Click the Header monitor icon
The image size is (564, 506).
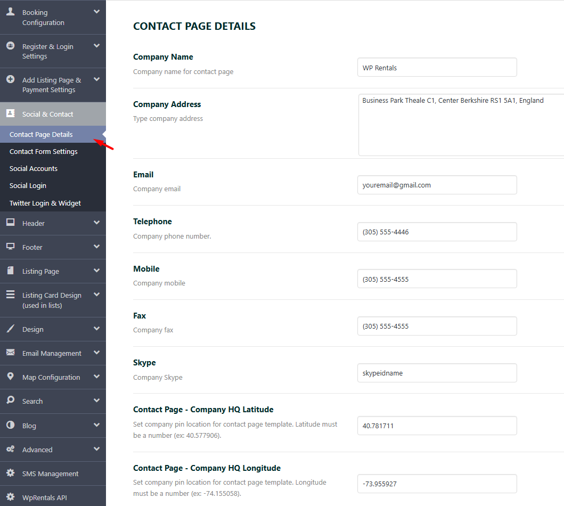click(11, 222)
